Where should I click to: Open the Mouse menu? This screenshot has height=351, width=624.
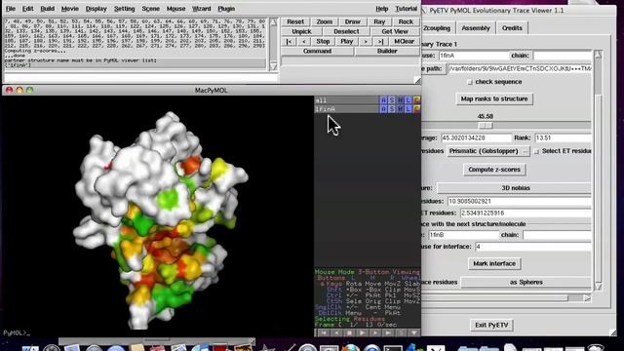click(x=175, y=9)
